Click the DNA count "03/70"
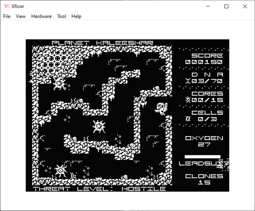This screenshot has height=211, width=255. pyautogui.click(x=207, y=81)
